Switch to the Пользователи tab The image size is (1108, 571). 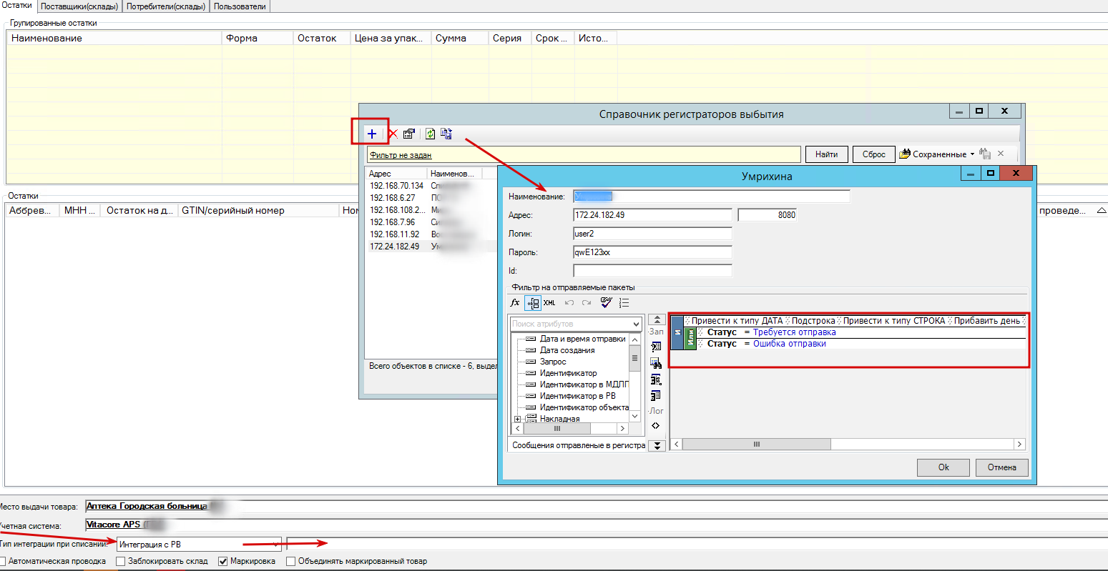(x=240, y=6)
